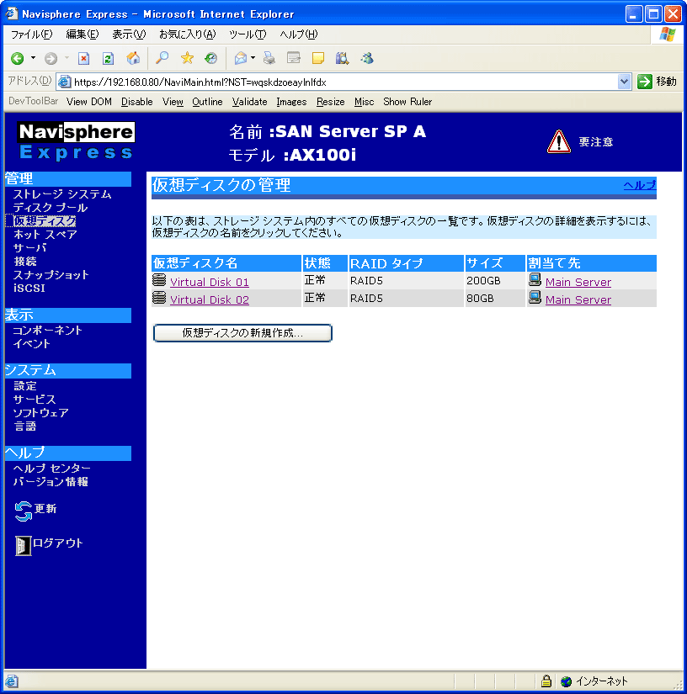
Task: Open the お気に入り(A) menu
Action: (187, 34)
